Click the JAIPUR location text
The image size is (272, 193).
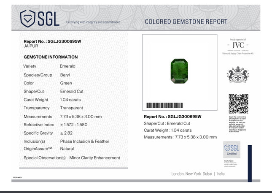(x=31, y=46)
